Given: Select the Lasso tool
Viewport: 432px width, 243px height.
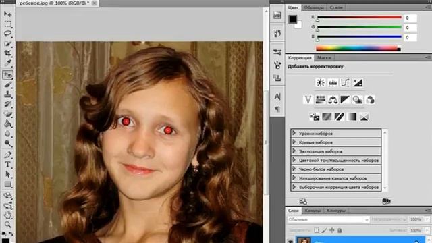Looking at the screenshot, I should point(7,34).
